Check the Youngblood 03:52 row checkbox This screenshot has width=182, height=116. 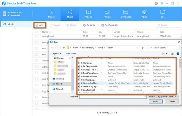click(x=36, y=36)
